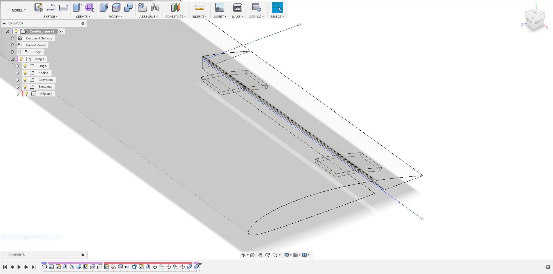Toggle visibility bulb of Bodies folder
Screen dimensions: 553x274
pos(25,73)
